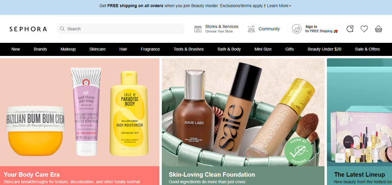Screen dimensions: 392x185
Task: Click the Community people icon
Action: [251, 29]
